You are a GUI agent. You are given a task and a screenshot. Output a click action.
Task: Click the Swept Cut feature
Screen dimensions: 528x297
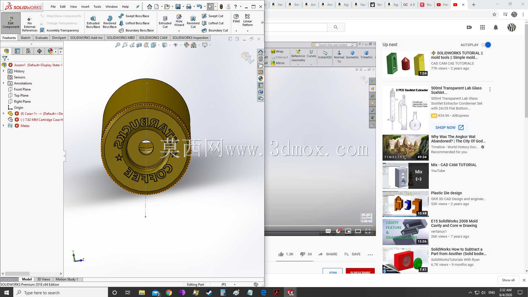coord(213,16)
